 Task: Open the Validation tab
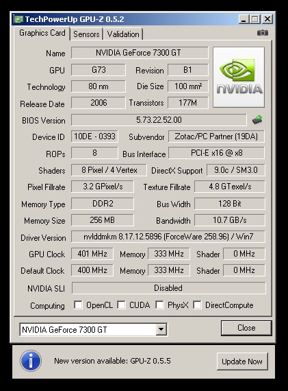[123, 34]
